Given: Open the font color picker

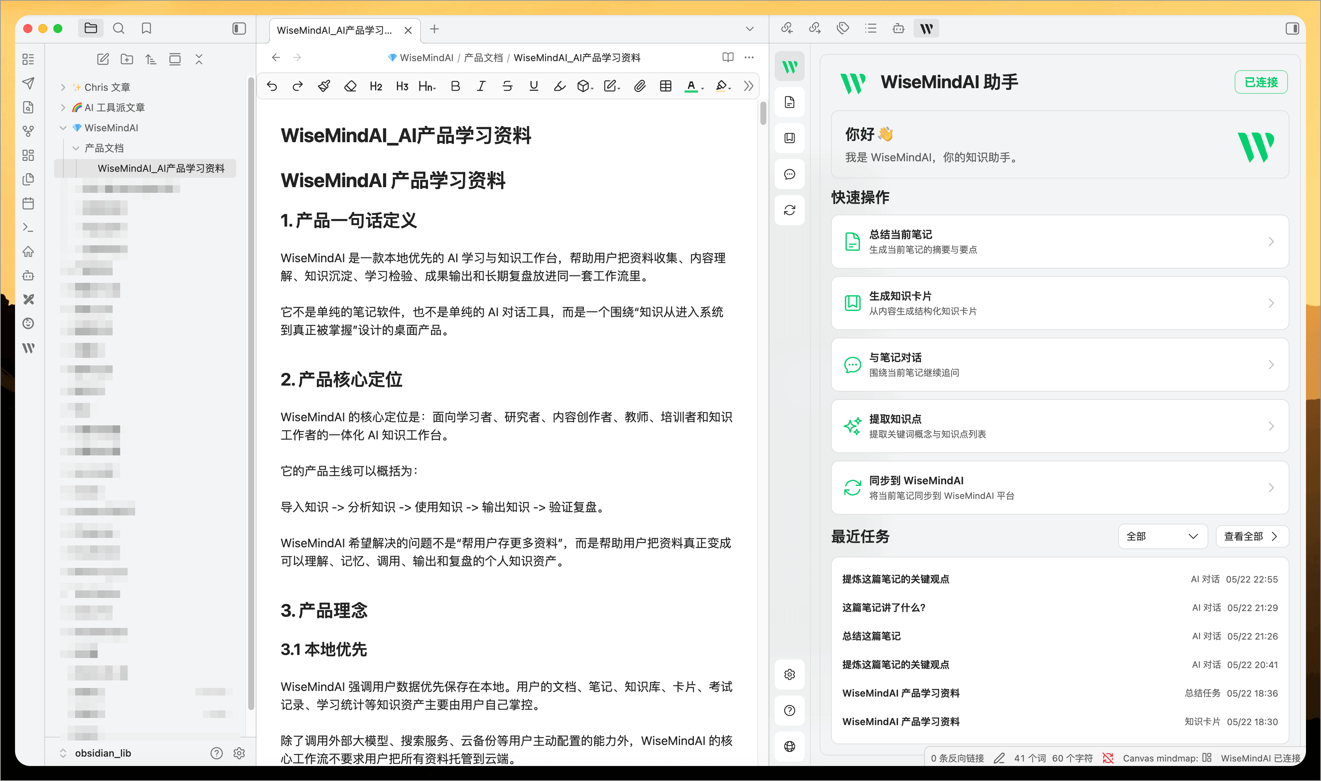Looking at the screenshot, I should coord(694,86).
